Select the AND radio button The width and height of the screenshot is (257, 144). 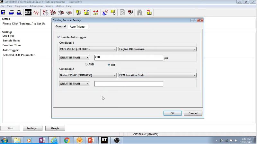(86, 65)
